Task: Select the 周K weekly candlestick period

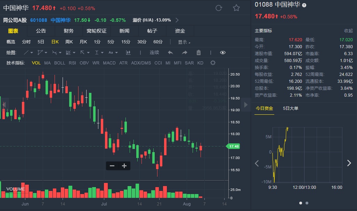Action: pyautogui.click(x=69, y=42)
